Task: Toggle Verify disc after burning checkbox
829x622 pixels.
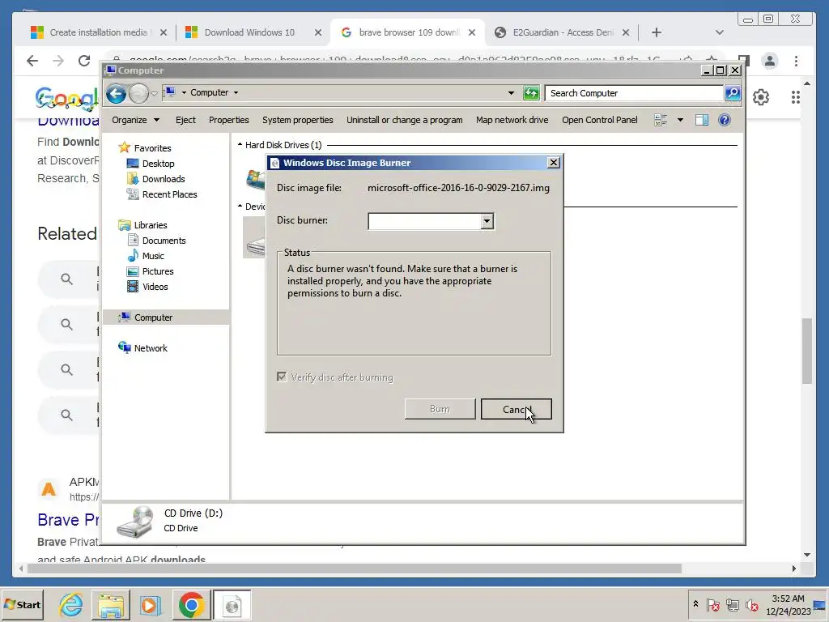Action: point(282,377)
